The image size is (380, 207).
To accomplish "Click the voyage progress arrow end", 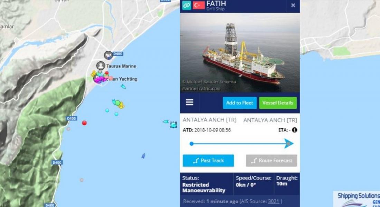I will pos(289,144).
